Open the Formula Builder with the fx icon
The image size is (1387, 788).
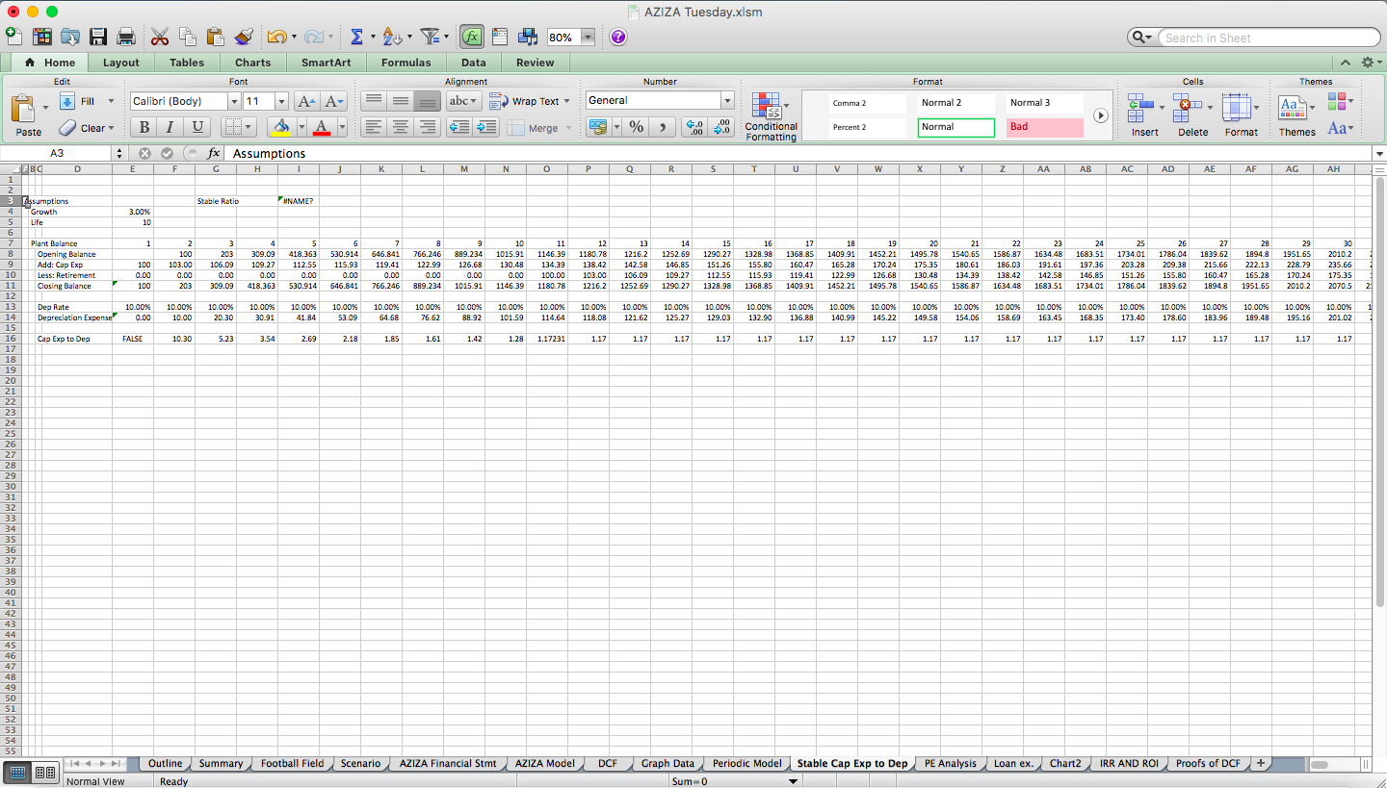coord(471,36)
